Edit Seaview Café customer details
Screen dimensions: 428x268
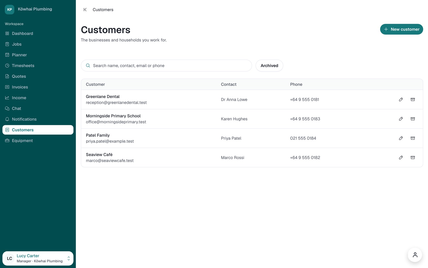401,158
